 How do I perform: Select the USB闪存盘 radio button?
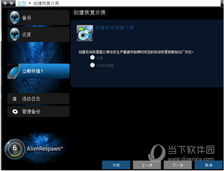pyautogui.click(x=93, y=65)
